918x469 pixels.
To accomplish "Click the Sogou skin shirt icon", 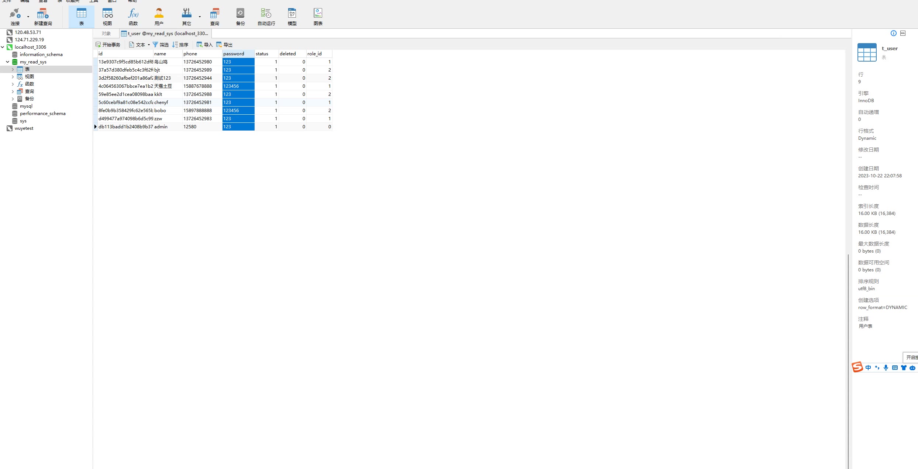I will [x=904, y=368].
